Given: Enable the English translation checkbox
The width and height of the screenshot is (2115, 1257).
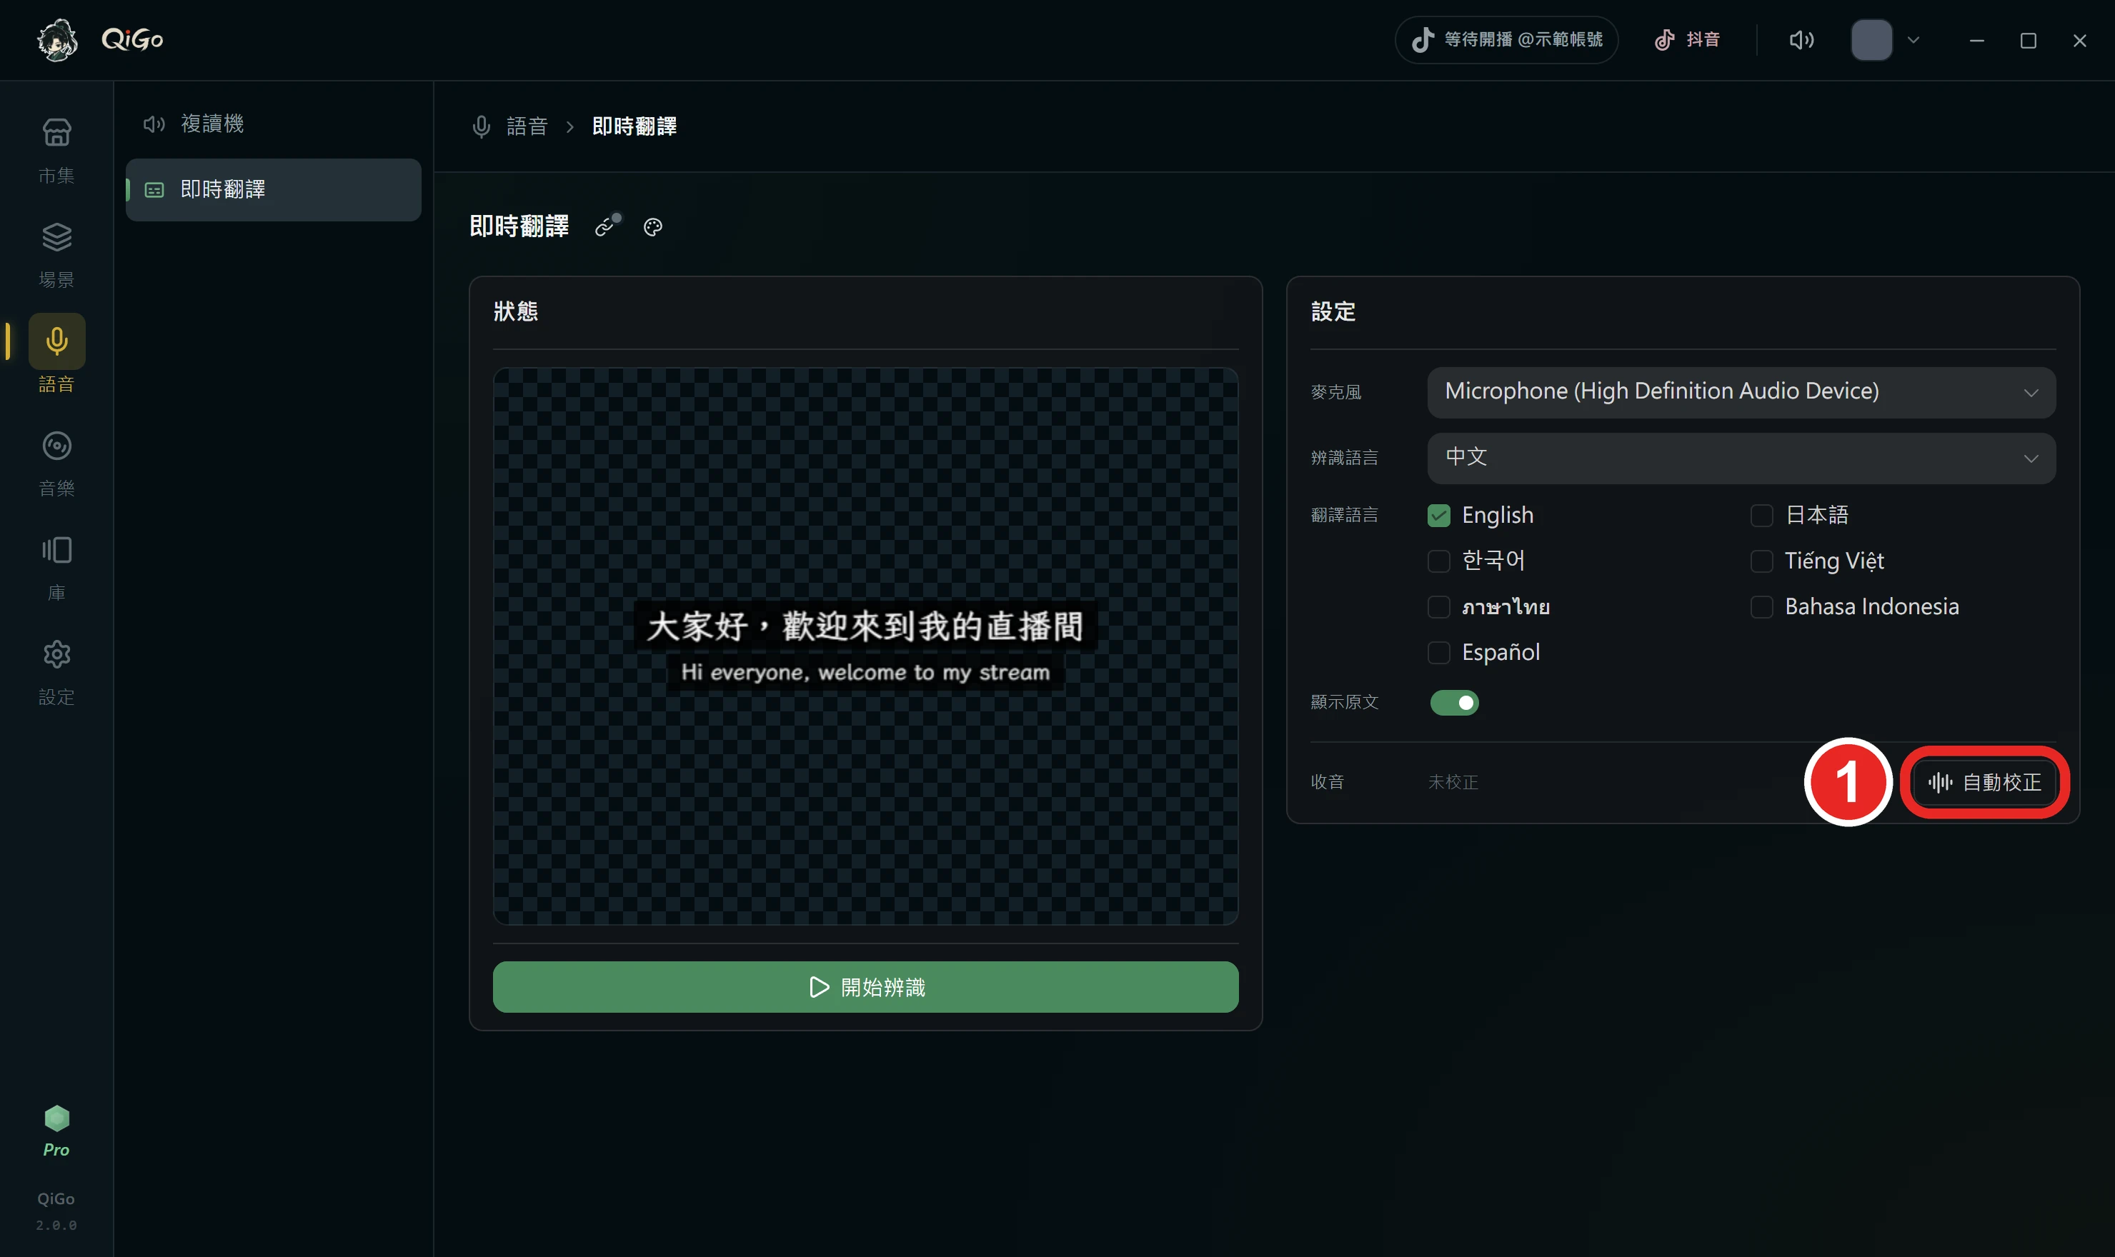Looking at the screenshot, I should [1439, 515].
